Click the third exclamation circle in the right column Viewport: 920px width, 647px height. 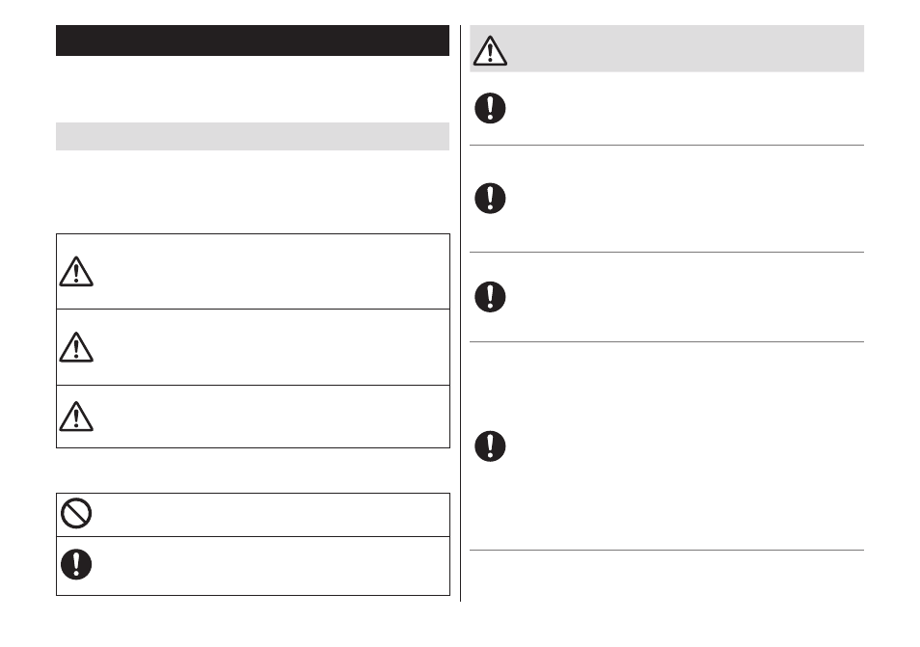[x=490, y=297]
